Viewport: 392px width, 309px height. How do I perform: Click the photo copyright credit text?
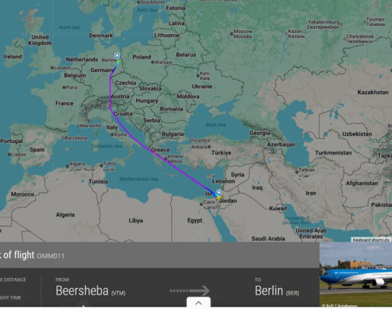(339, 306)
